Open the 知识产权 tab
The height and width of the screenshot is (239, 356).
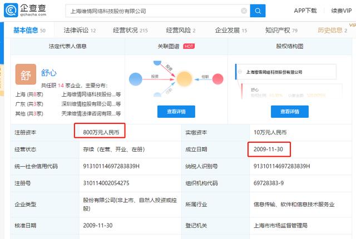tap(281, 30)
